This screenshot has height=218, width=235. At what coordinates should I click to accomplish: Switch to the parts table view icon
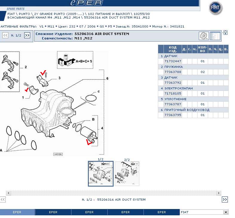(x=215, y=36)
